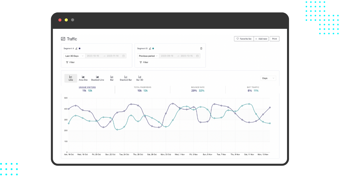Select the Area line chart type
Viewport: 340px width, 178px height.
83,78
